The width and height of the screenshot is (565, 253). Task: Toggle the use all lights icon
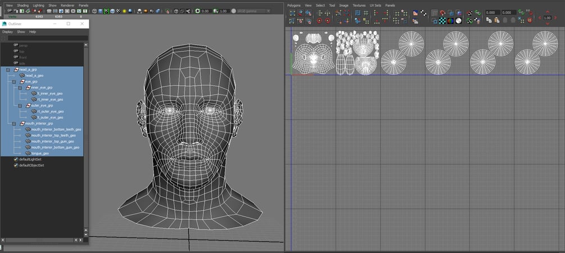125,11
